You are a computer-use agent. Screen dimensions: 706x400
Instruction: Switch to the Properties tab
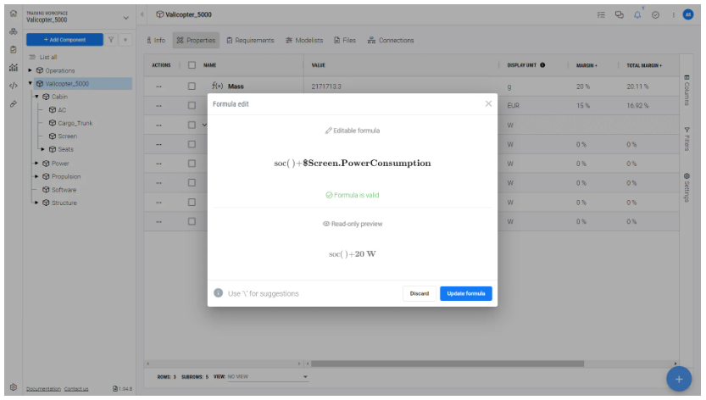tap(196, 40)
